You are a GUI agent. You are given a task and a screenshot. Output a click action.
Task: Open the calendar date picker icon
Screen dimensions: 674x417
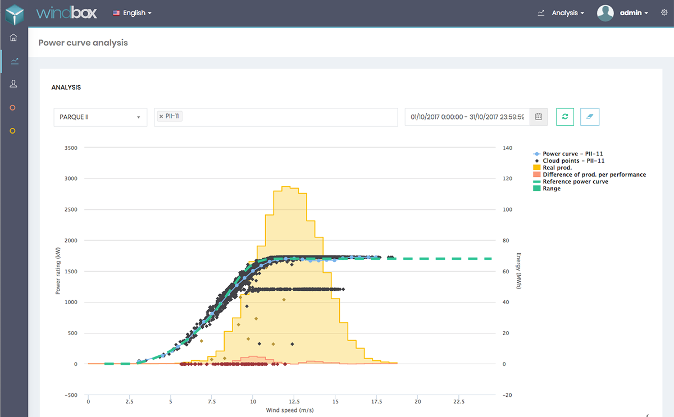point(539,117)
